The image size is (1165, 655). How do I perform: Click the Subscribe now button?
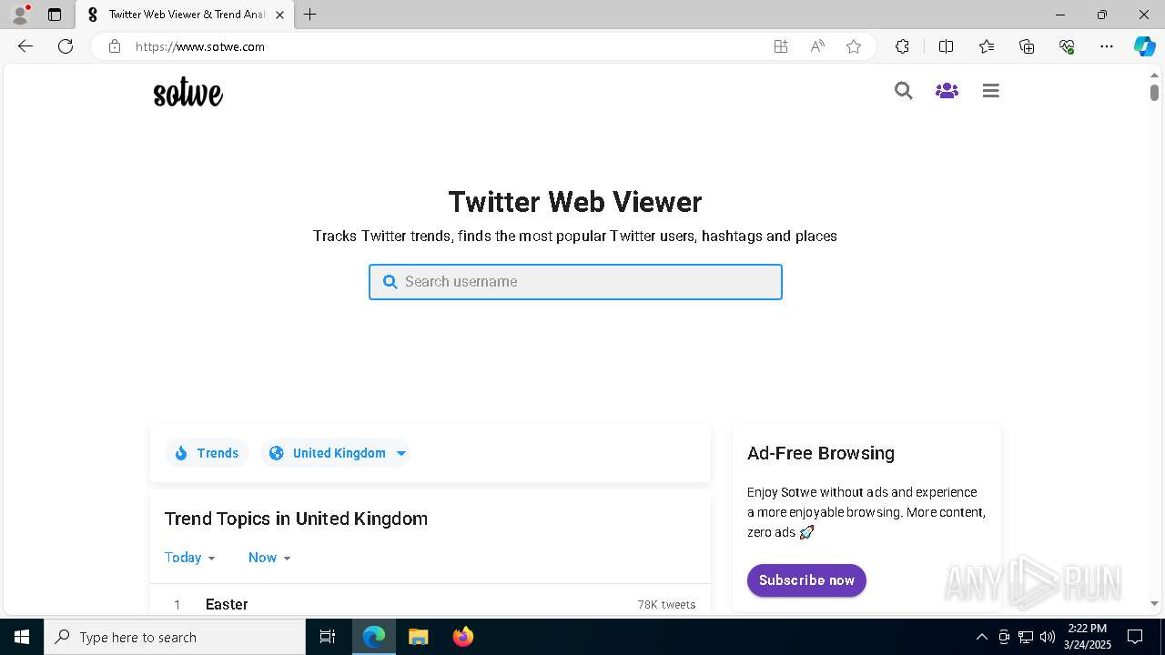[x=806, y=580]
